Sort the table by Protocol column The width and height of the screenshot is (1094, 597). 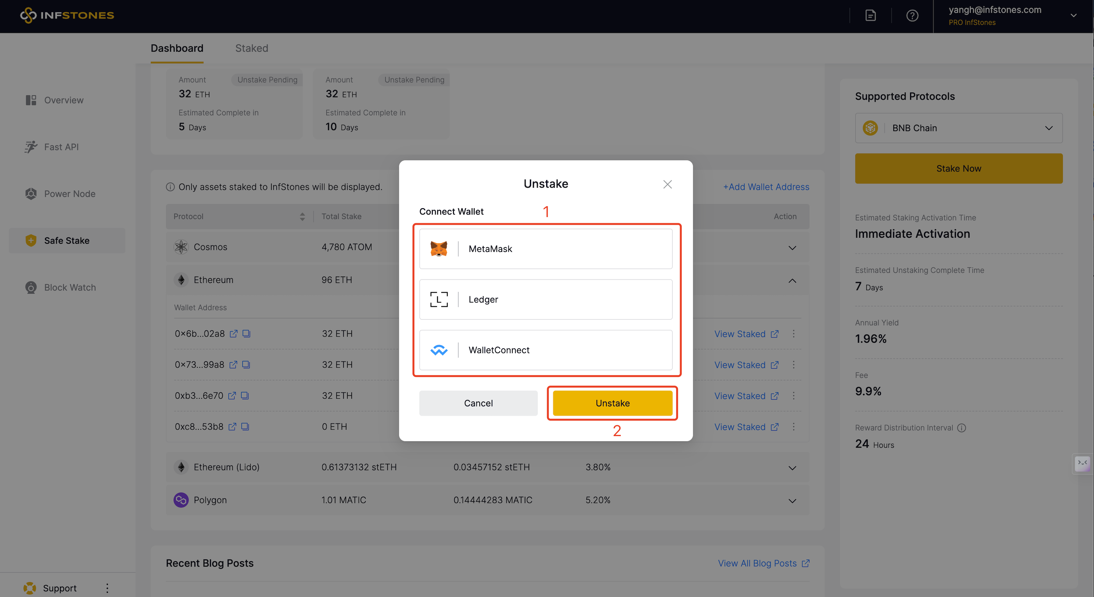coord(302,217)
